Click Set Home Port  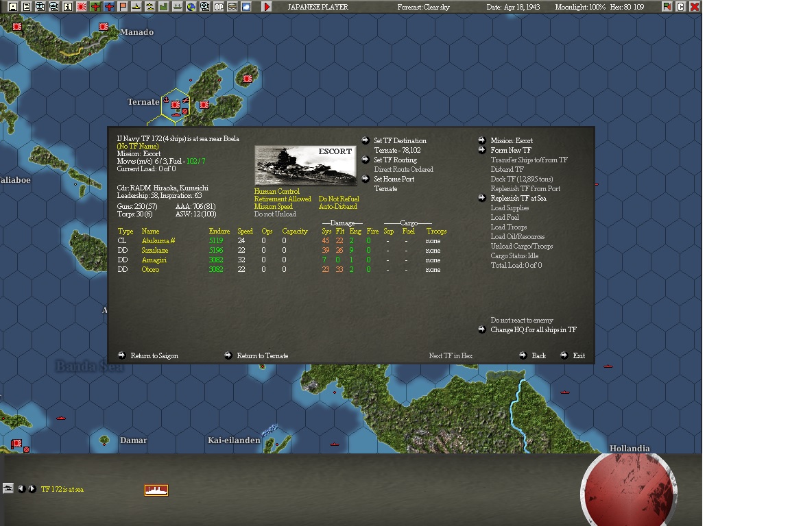point(394,179)
